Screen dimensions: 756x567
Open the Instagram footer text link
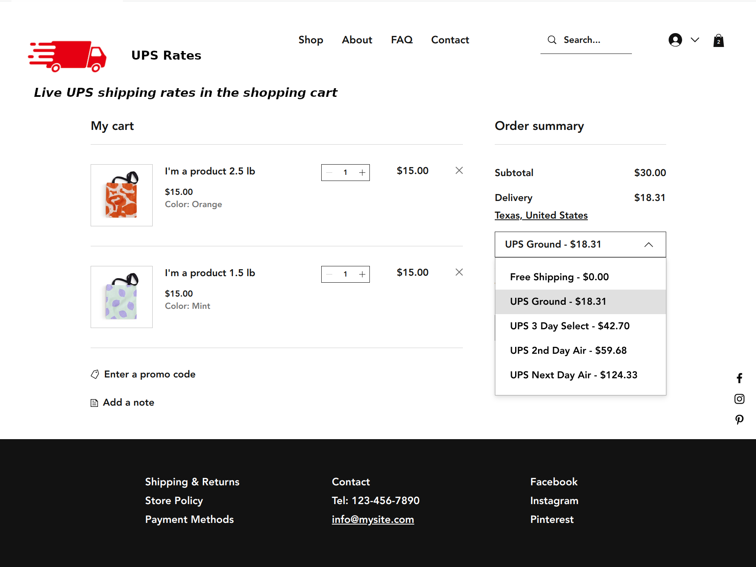point(554,501)
